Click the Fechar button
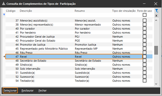The width and height of the screenshot is (162, 96). pyautogui.click(x=43, y=90)
